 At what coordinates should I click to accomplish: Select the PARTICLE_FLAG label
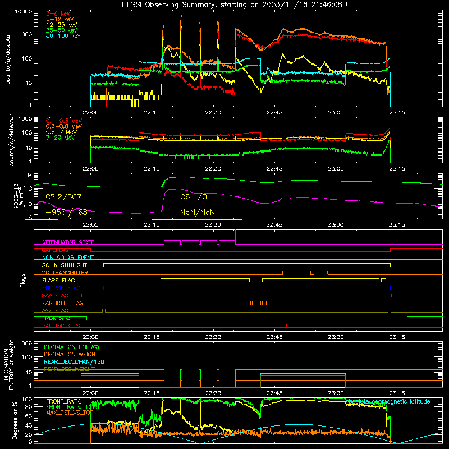[x=62, y=303]
